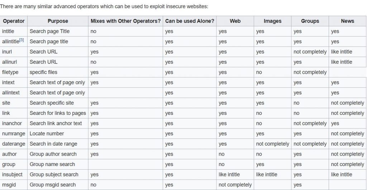Select the Group author search cell
This screenshot has width=367, height=190.
click(x=58, y=154)
